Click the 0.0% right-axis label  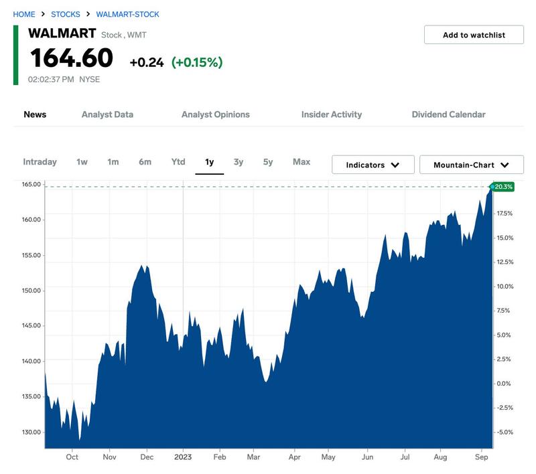pyautogui.click(x=504, y=384)
